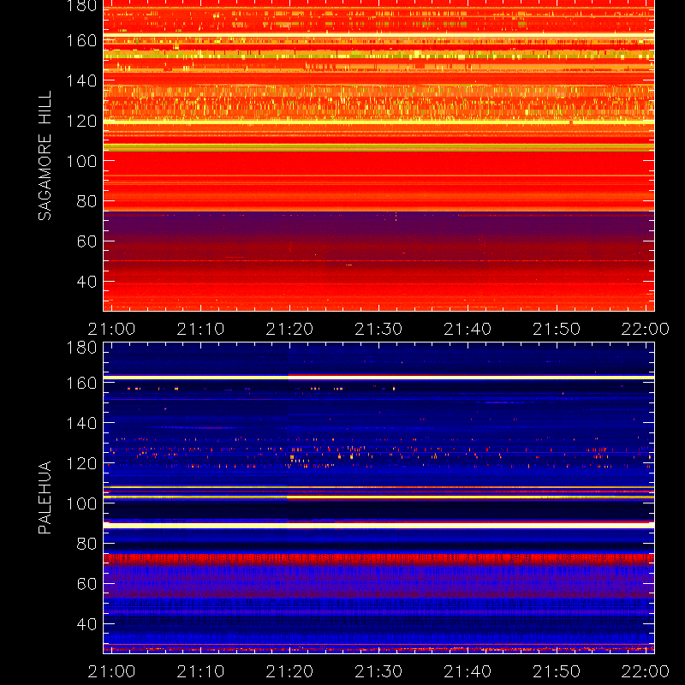This screenshot has width=685, height=685.
Task: Choose the 21:40 time label under Palehua plot
Action: click(468, 671)
